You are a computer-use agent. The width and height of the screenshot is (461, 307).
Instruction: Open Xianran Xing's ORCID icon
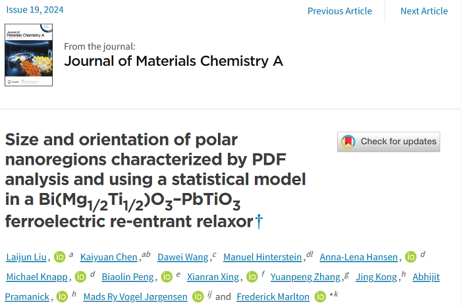click(x=252, y=277)
